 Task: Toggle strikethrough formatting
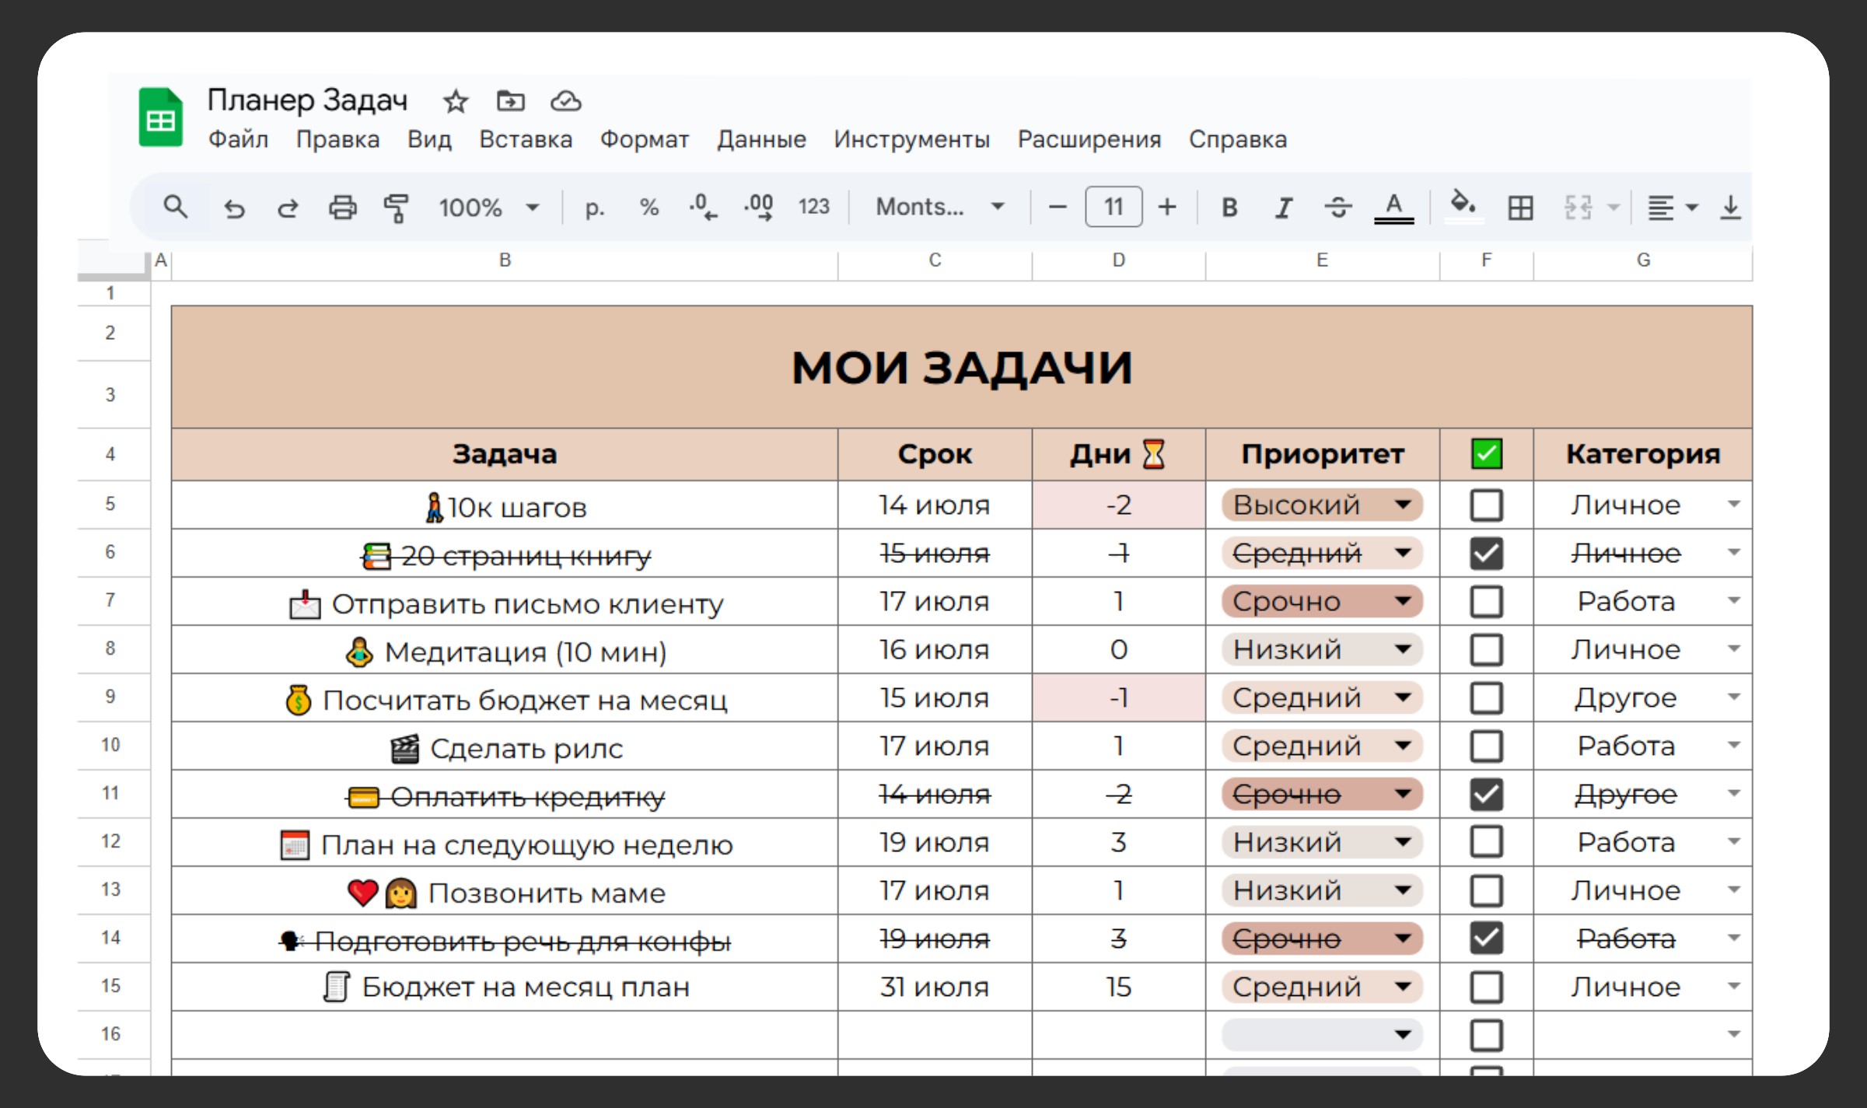tap(1337, 208)
